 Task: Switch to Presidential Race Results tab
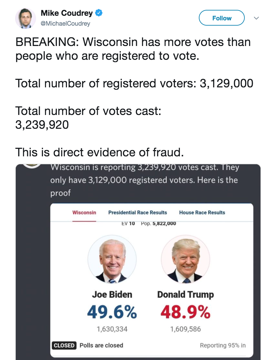pyautogui.click(x=137, y=213)
